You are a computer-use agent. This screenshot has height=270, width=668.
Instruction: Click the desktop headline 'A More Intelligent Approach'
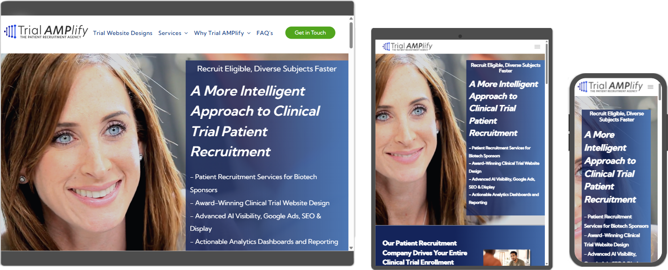(255, 121)
